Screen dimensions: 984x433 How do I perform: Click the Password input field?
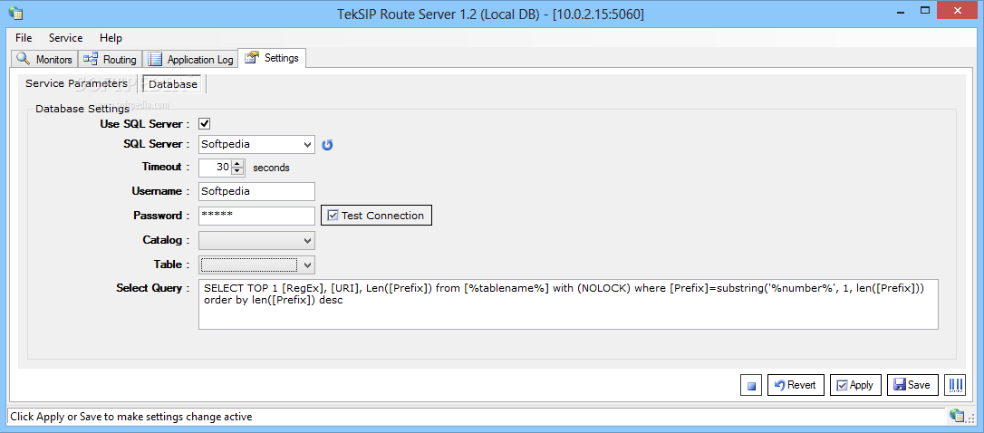[x=256, y=216]
